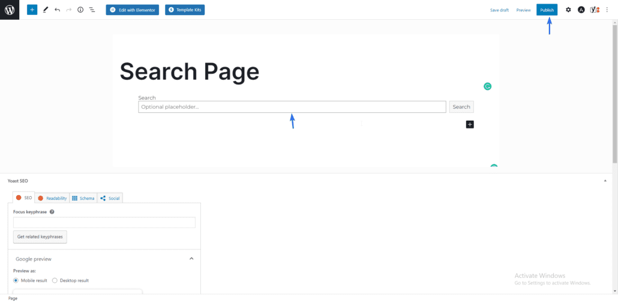Click the Page breadcrumb at the bottom

click(13, 298)
